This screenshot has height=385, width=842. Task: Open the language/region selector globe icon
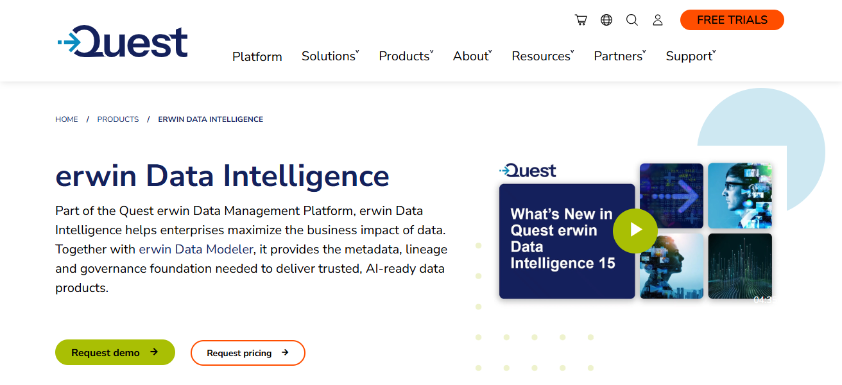coord(606,20)
